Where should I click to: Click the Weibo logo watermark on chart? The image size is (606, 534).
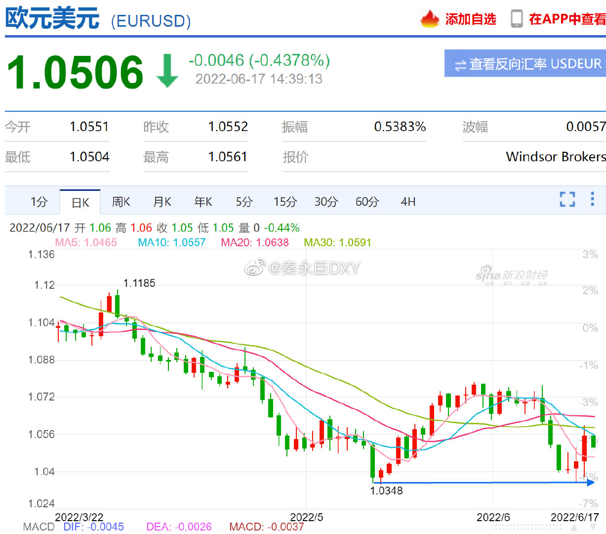pos(255,268)
